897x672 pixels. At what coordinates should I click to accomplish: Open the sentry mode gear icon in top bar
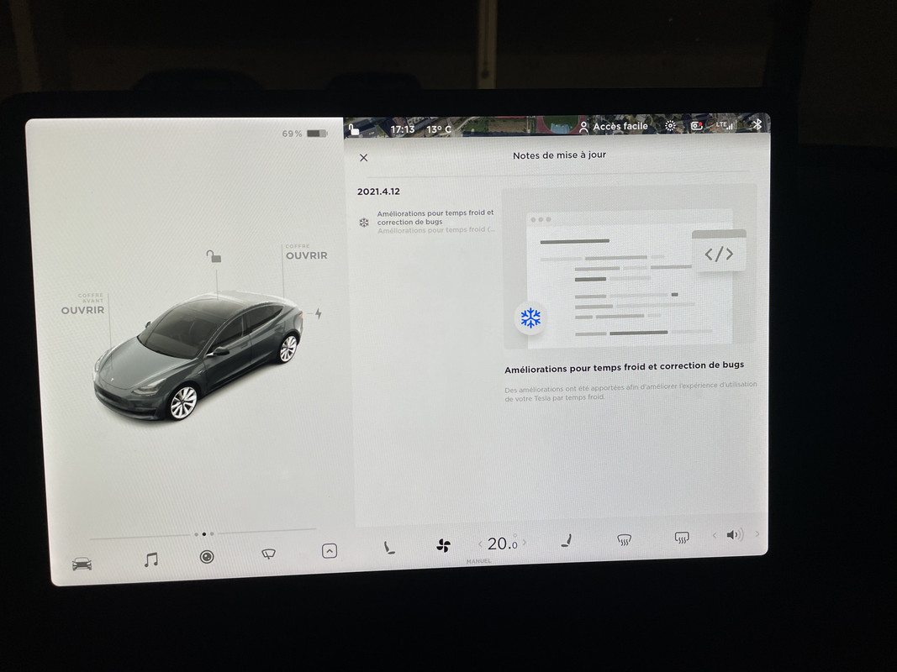(x=670, y=126)
